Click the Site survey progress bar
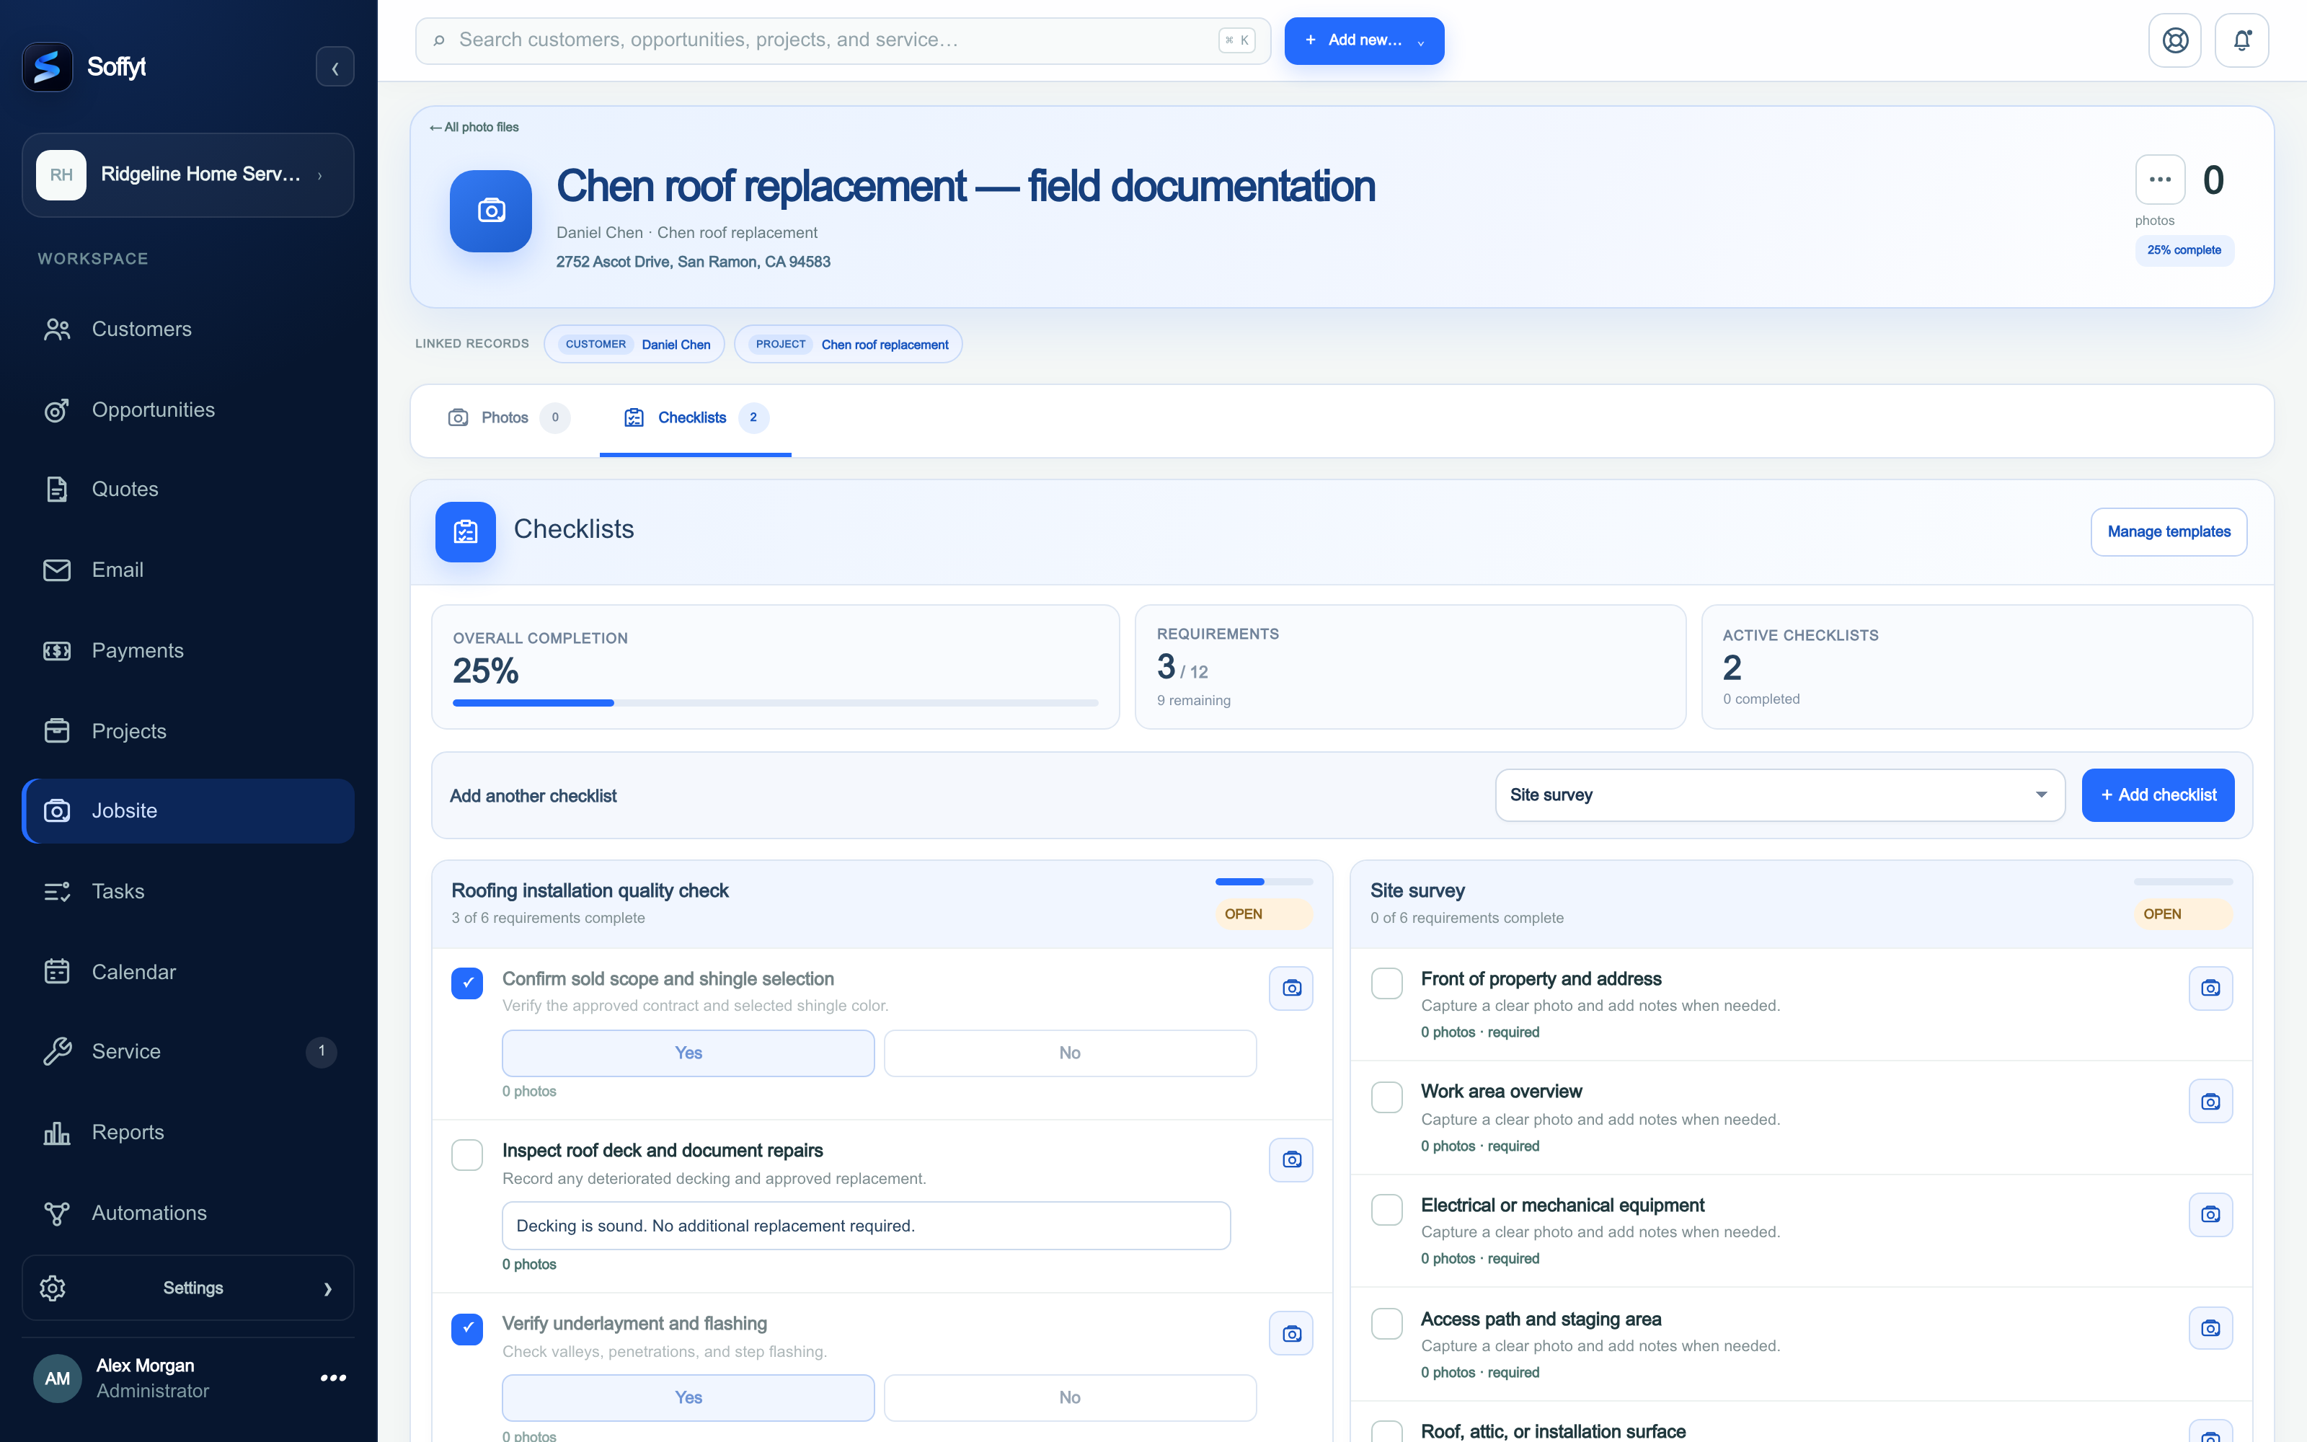The height and width of the screenshot is (1442, 2307). pyautogui.click(x=2183, y=881)
